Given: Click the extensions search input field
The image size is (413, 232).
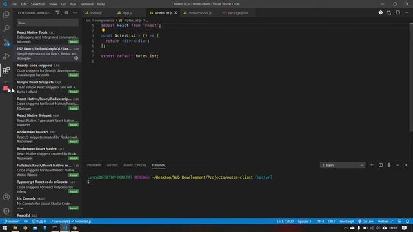Looking at the screenshot, I should pos(48,23).
